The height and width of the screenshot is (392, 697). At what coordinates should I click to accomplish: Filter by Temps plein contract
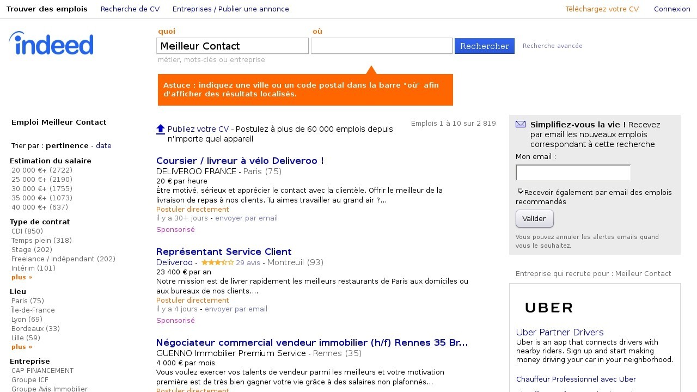click(x=41, y=241)
